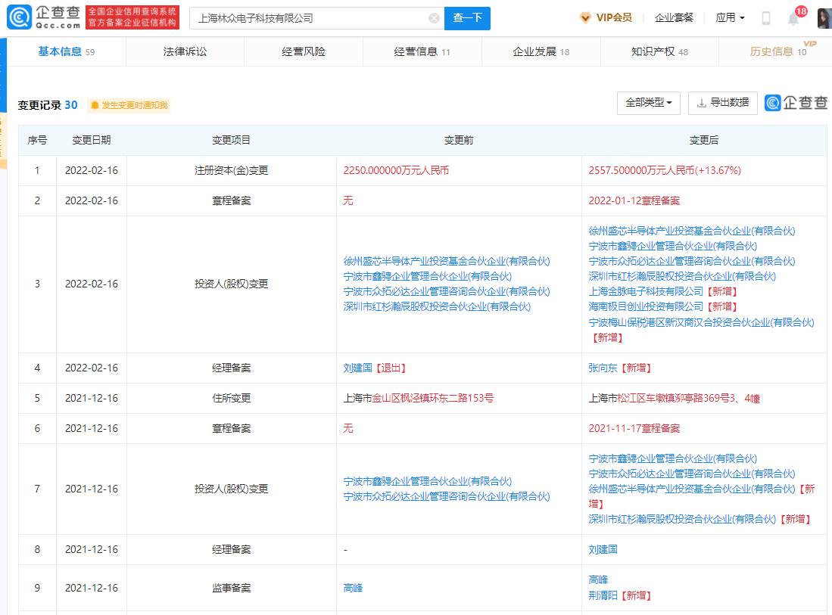
Task: Click the VIP diamond icon
Action: click(x=585, y=18)
